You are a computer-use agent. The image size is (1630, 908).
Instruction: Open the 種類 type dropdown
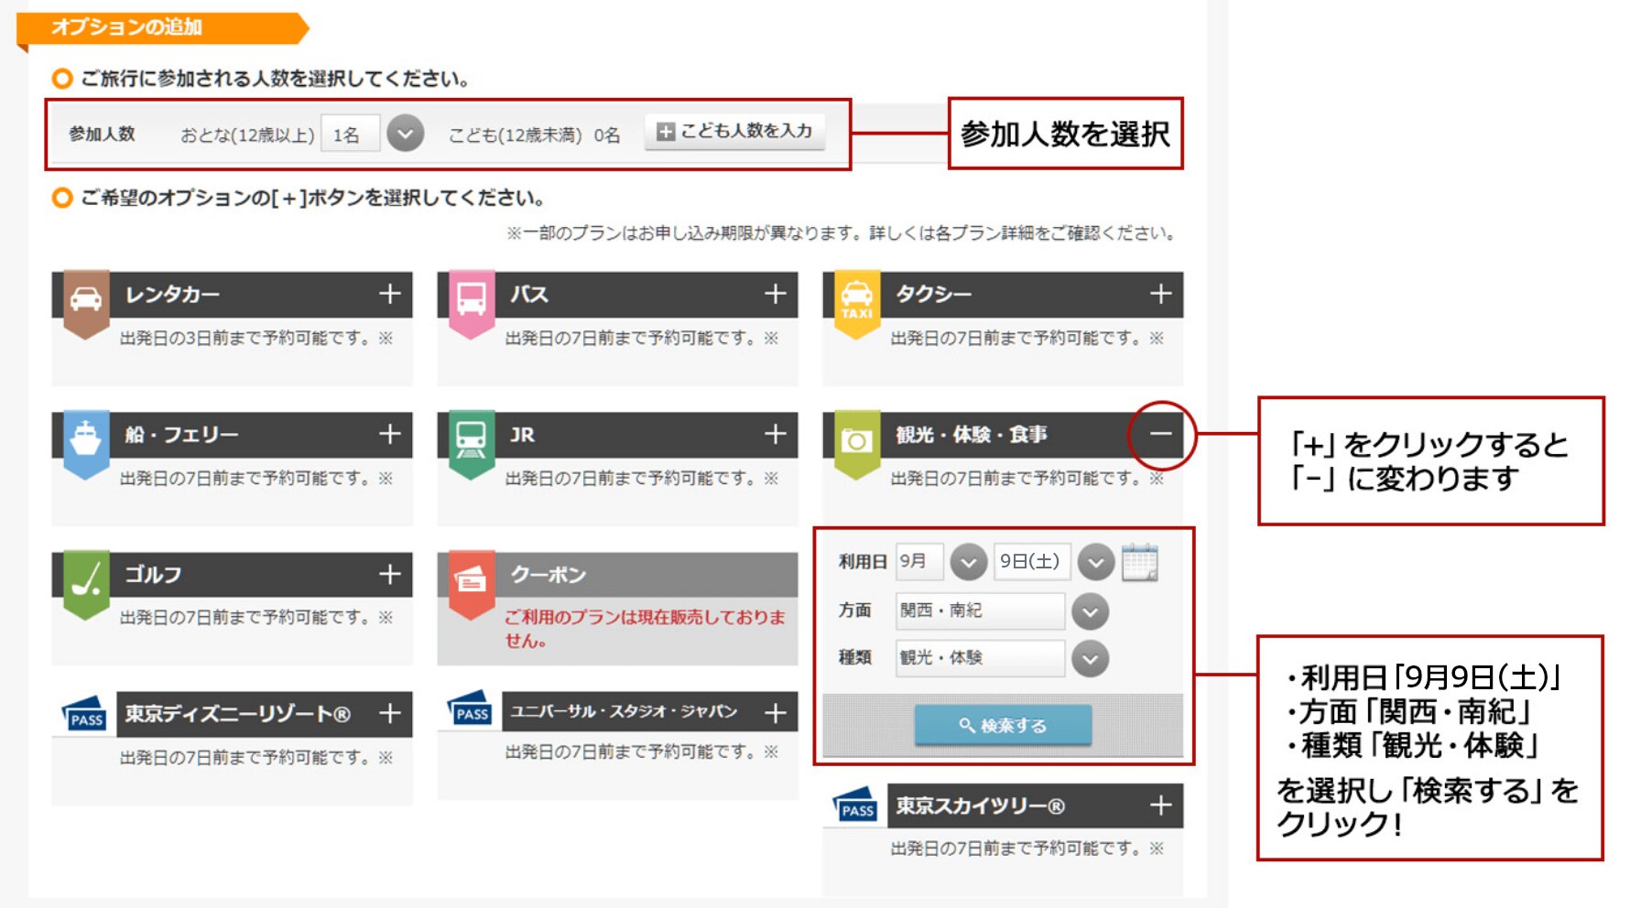coord(1090,658)
